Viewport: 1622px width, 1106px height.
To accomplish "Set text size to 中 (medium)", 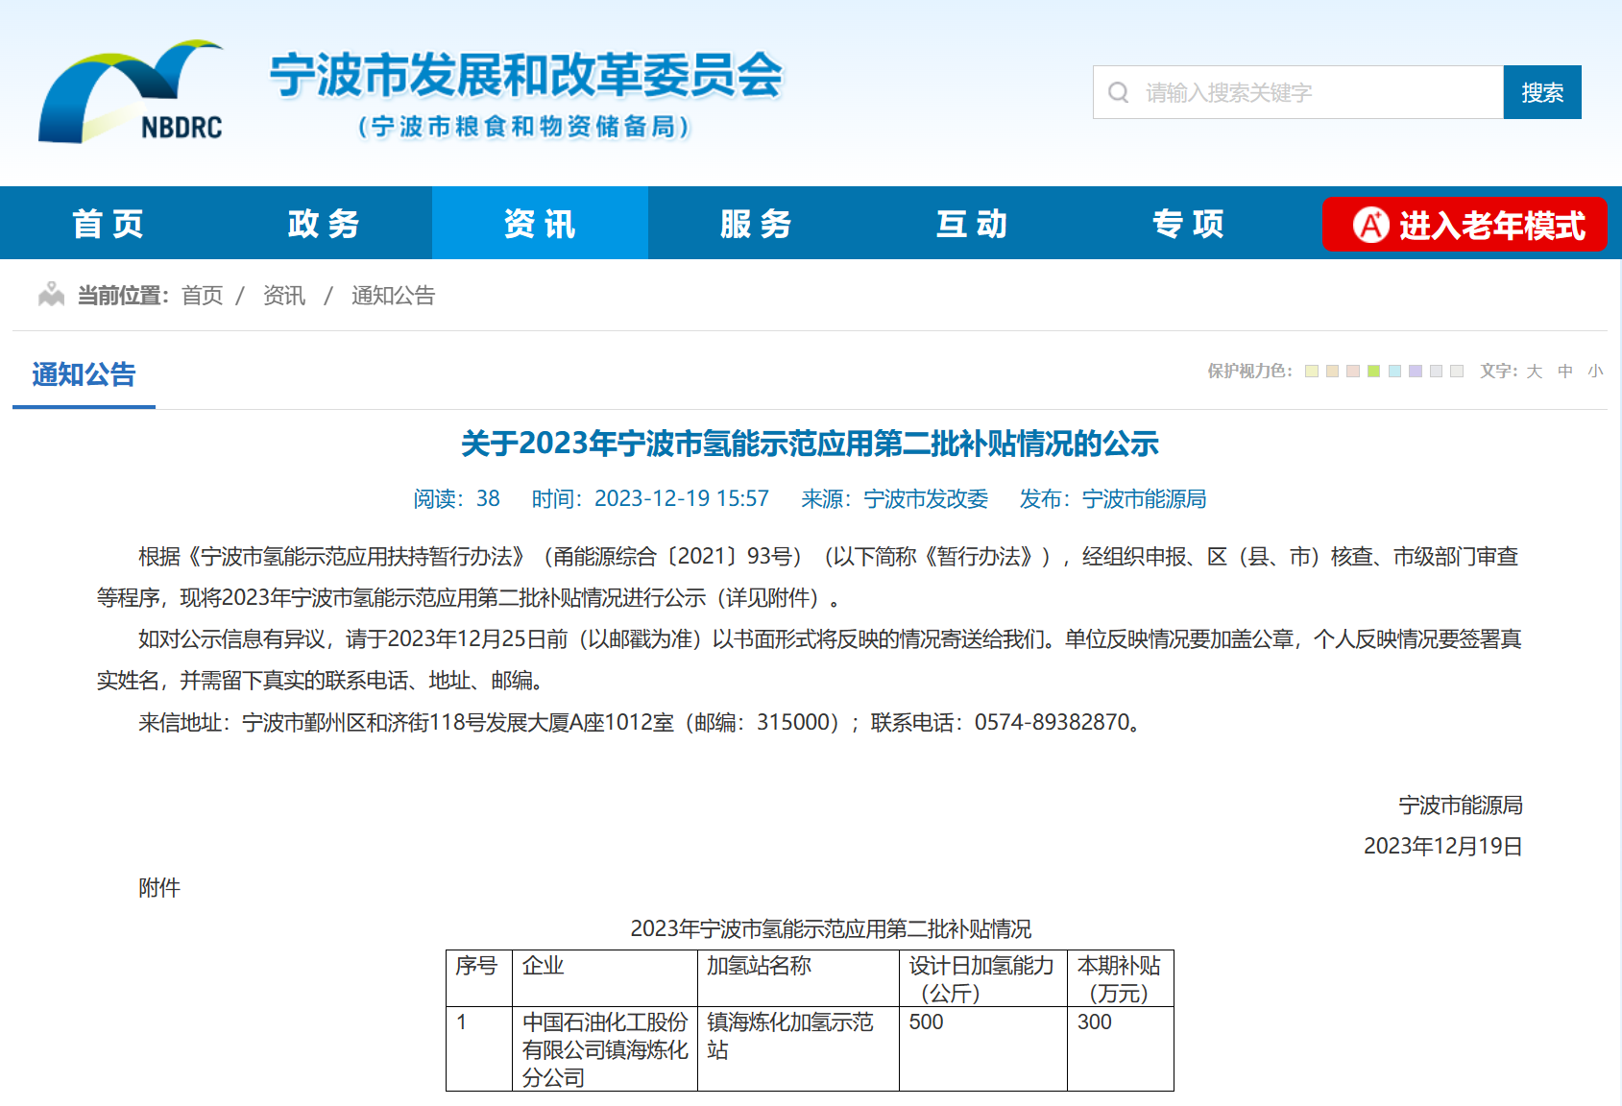I will [x=1565, y=372].
